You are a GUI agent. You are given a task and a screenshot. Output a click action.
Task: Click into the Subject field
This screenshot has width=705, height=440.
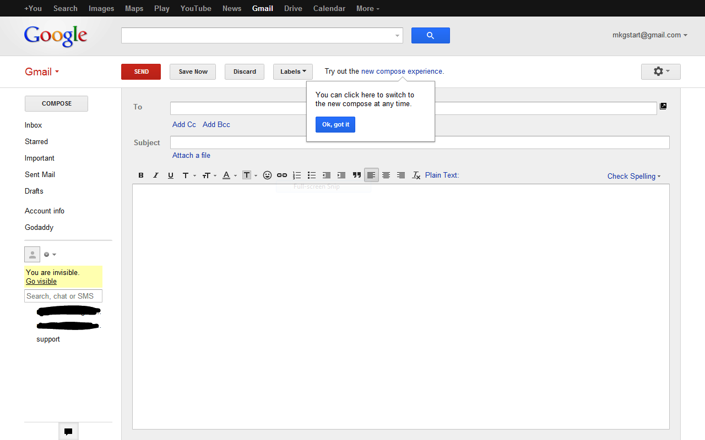[420, 142]
